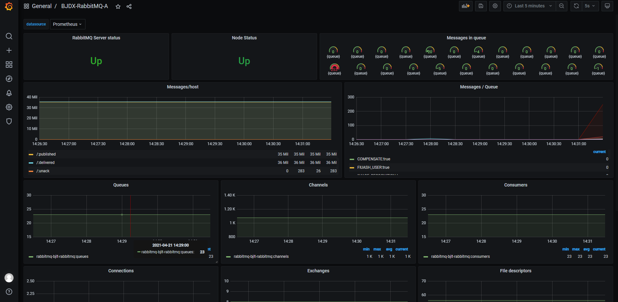Screen dimensions: 618x302
Task: Toggle the /:published series in legend
Action: pos(46,154)
